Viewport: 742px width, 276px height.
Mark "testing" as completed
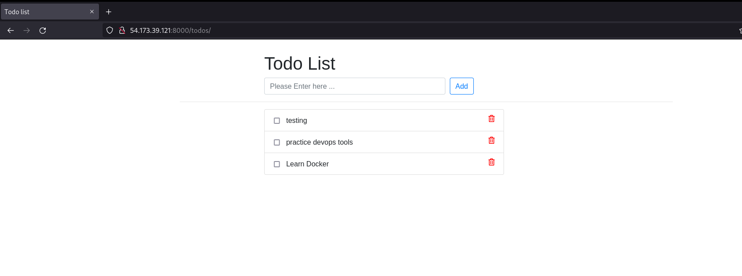277,120
